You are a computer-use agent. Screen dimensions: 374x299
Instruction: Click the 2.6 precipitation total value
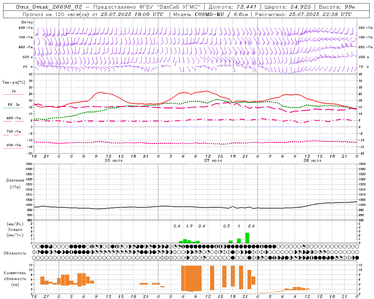(x=251, y=226)
